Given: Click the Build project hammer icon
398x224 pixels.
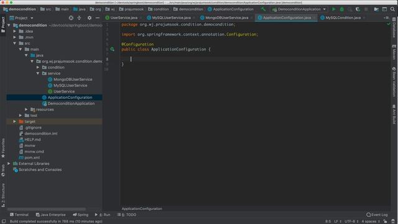Looking at the screenshot, I should click(x=263, y=9).
